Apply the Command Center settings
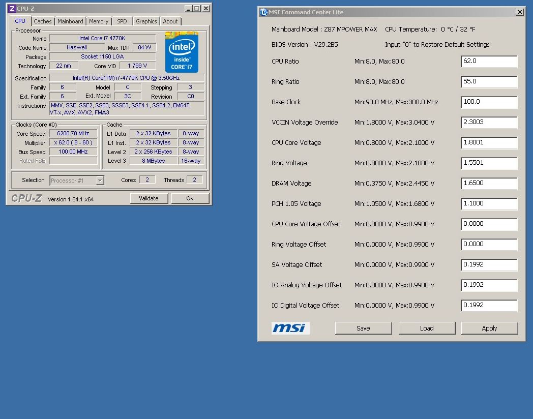 (489, 328)
